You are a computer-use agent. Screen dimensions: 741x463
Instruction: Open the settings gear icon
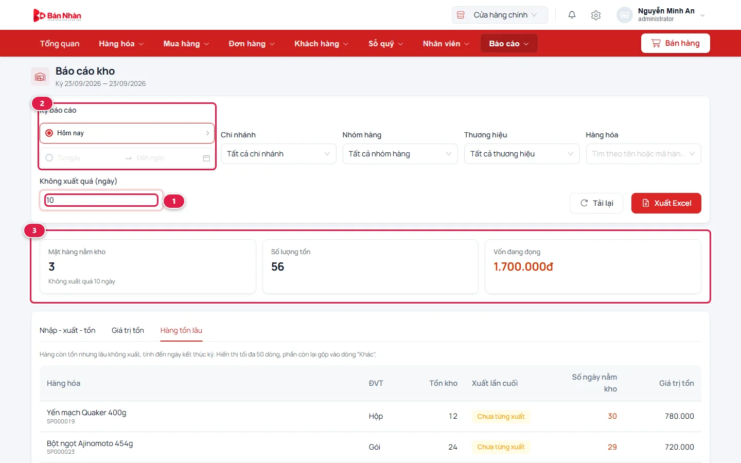pos(596,15)
